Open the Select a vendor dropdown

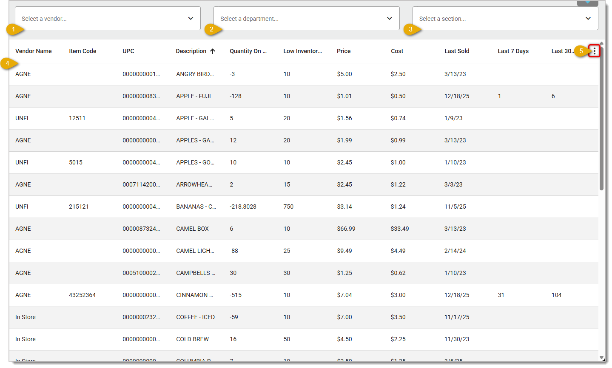[108, 18]
